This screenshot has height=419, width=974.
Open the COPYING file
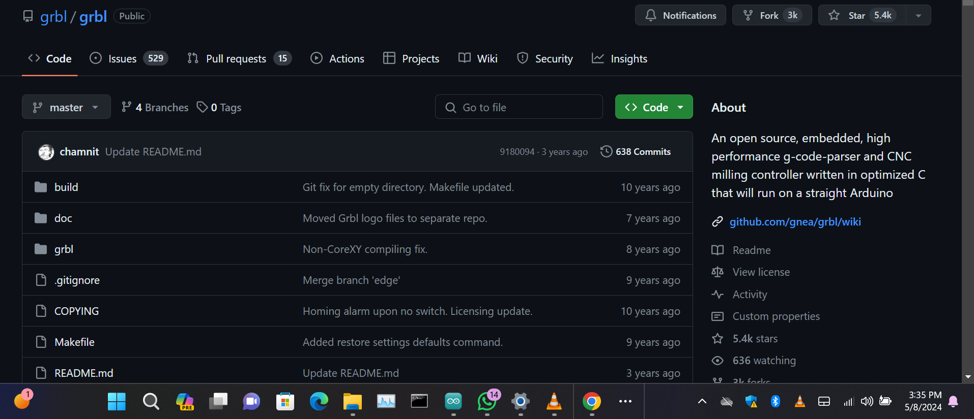(76, 311)
